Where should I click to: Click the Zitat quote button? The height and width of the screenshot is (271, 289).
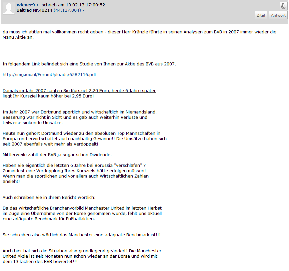coord(261,15)
